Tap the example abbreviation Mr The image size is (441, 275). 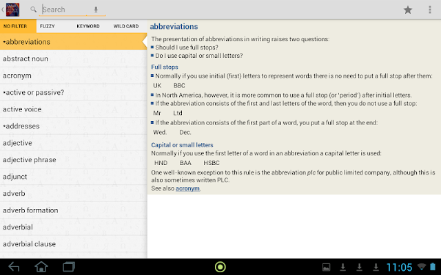(x=157, y=113)
